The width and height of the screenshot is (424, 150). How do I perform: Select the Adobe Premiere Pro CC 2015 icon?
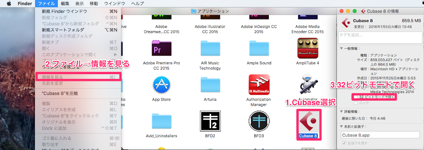(161, 49)
